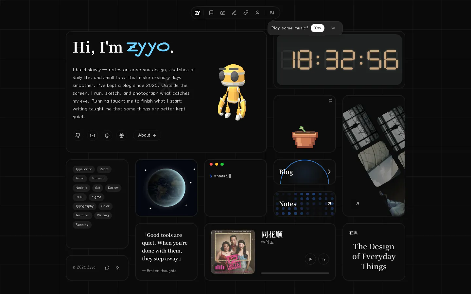Screen dimensions: 471x294
Task: Click No to decline music
Action: [333, 28]
